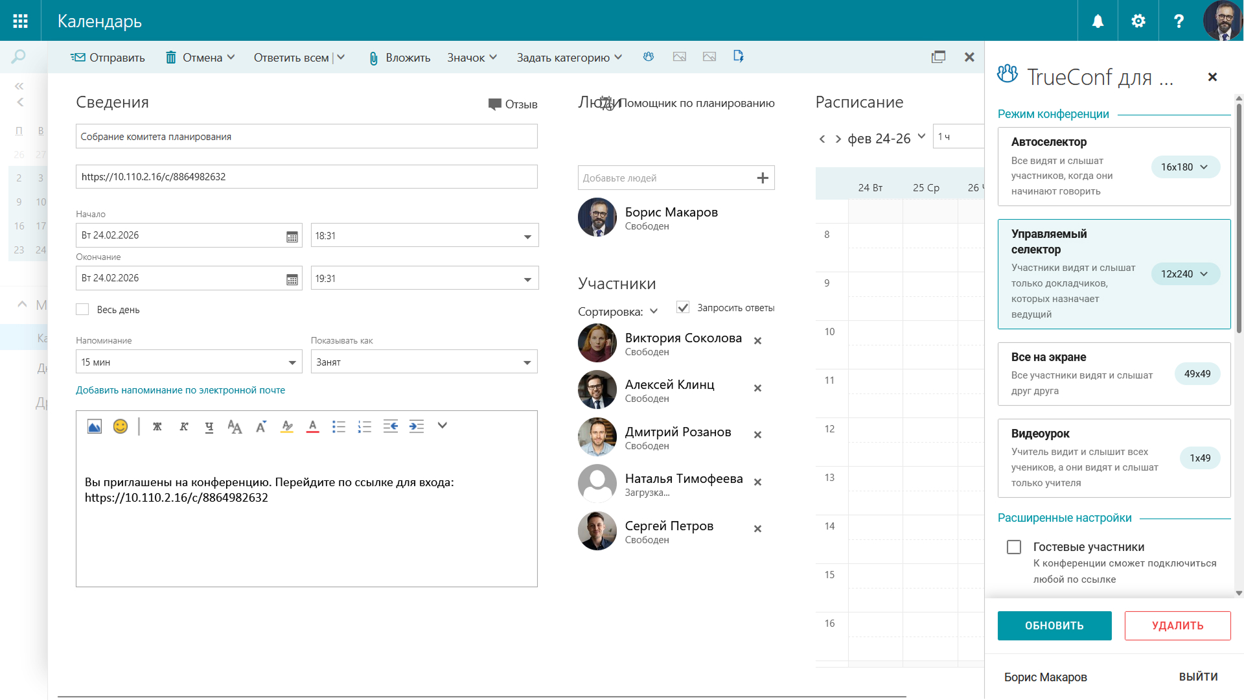Expand the 18:31 start time dropdown

click(527, 237)
